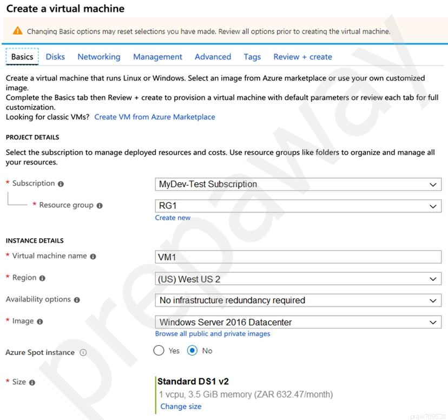This screenshot has height=420, width=448.
Task: Click the Availability options info icon
Action: (x=77, y=300)
